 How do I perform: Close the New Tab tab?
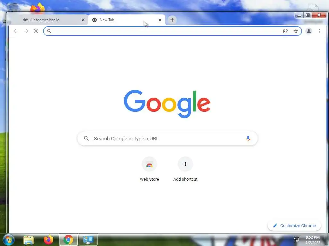[160, 20]
